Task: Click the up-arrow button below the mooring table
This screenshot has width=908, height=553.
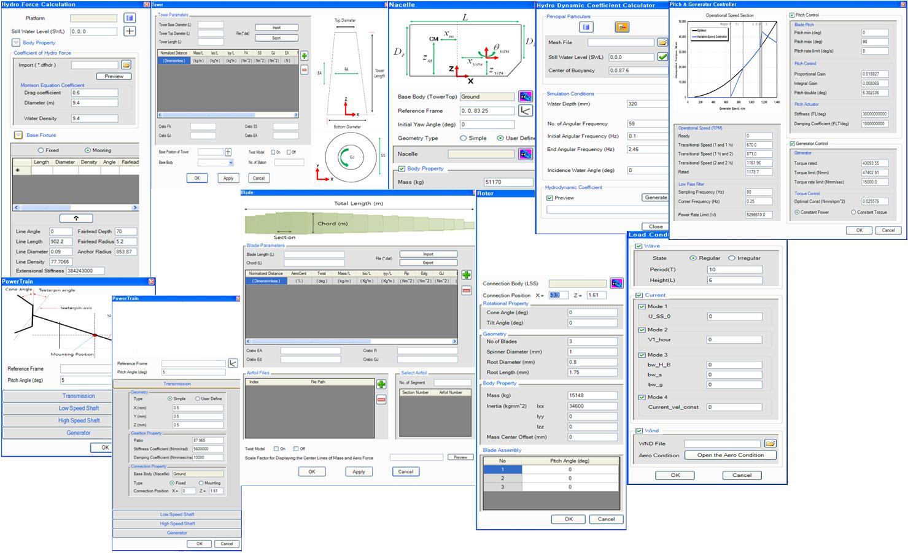Action: click(x=76, y=218)
